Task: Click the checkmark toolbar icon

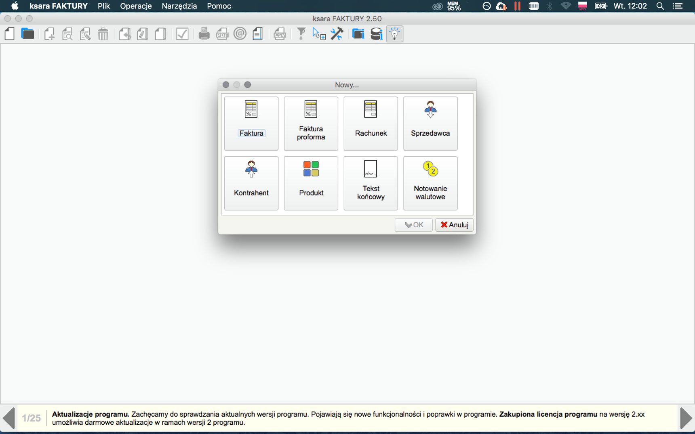Action: coord(182,34)
